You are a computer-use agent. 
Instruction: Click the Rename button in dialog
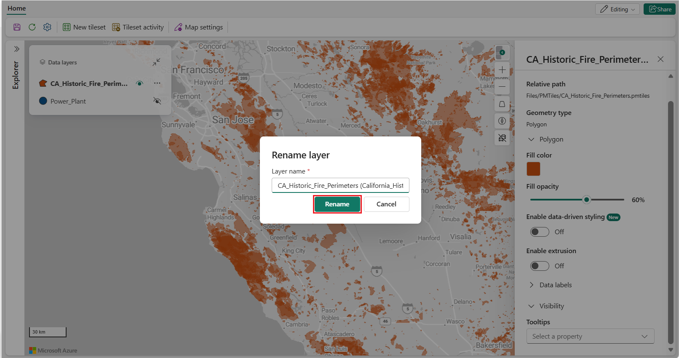pos(337,204)
